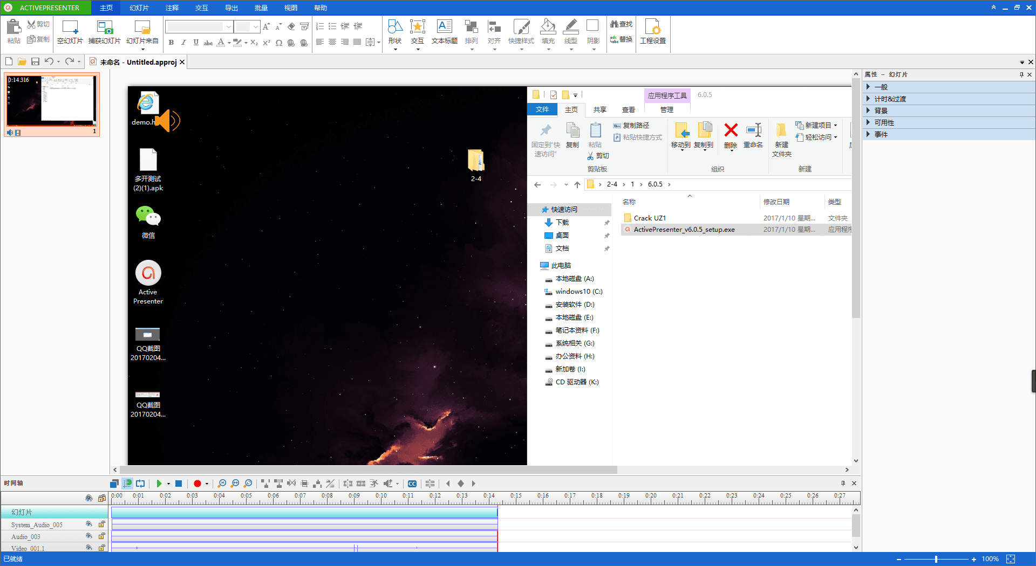The image size is (1036, 566).
Task: Toggle lock on Audio_003 track
Action: coord(101,536)
